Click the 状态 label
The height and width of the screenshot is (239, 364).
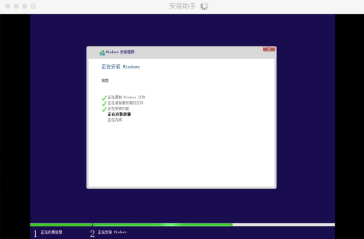105,81
